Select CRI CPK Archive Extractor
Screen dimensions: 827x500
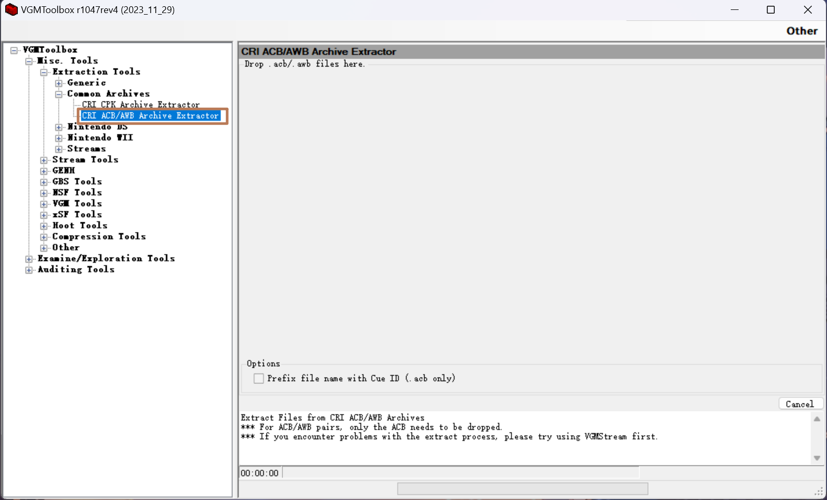[x=141, y=105]
